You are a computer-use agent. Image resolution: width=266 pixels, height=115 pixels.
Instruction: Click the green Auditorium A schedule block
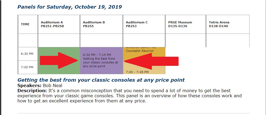59,61
